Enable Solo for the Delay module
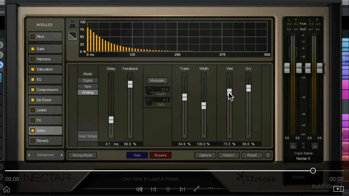The height and width of the screenshot is (196, 349). (137, 155)
